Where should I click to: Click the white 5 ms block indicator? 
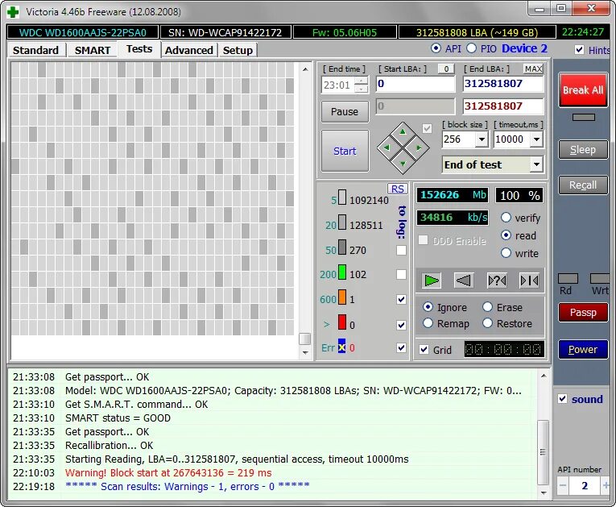(x=342, y=197)
